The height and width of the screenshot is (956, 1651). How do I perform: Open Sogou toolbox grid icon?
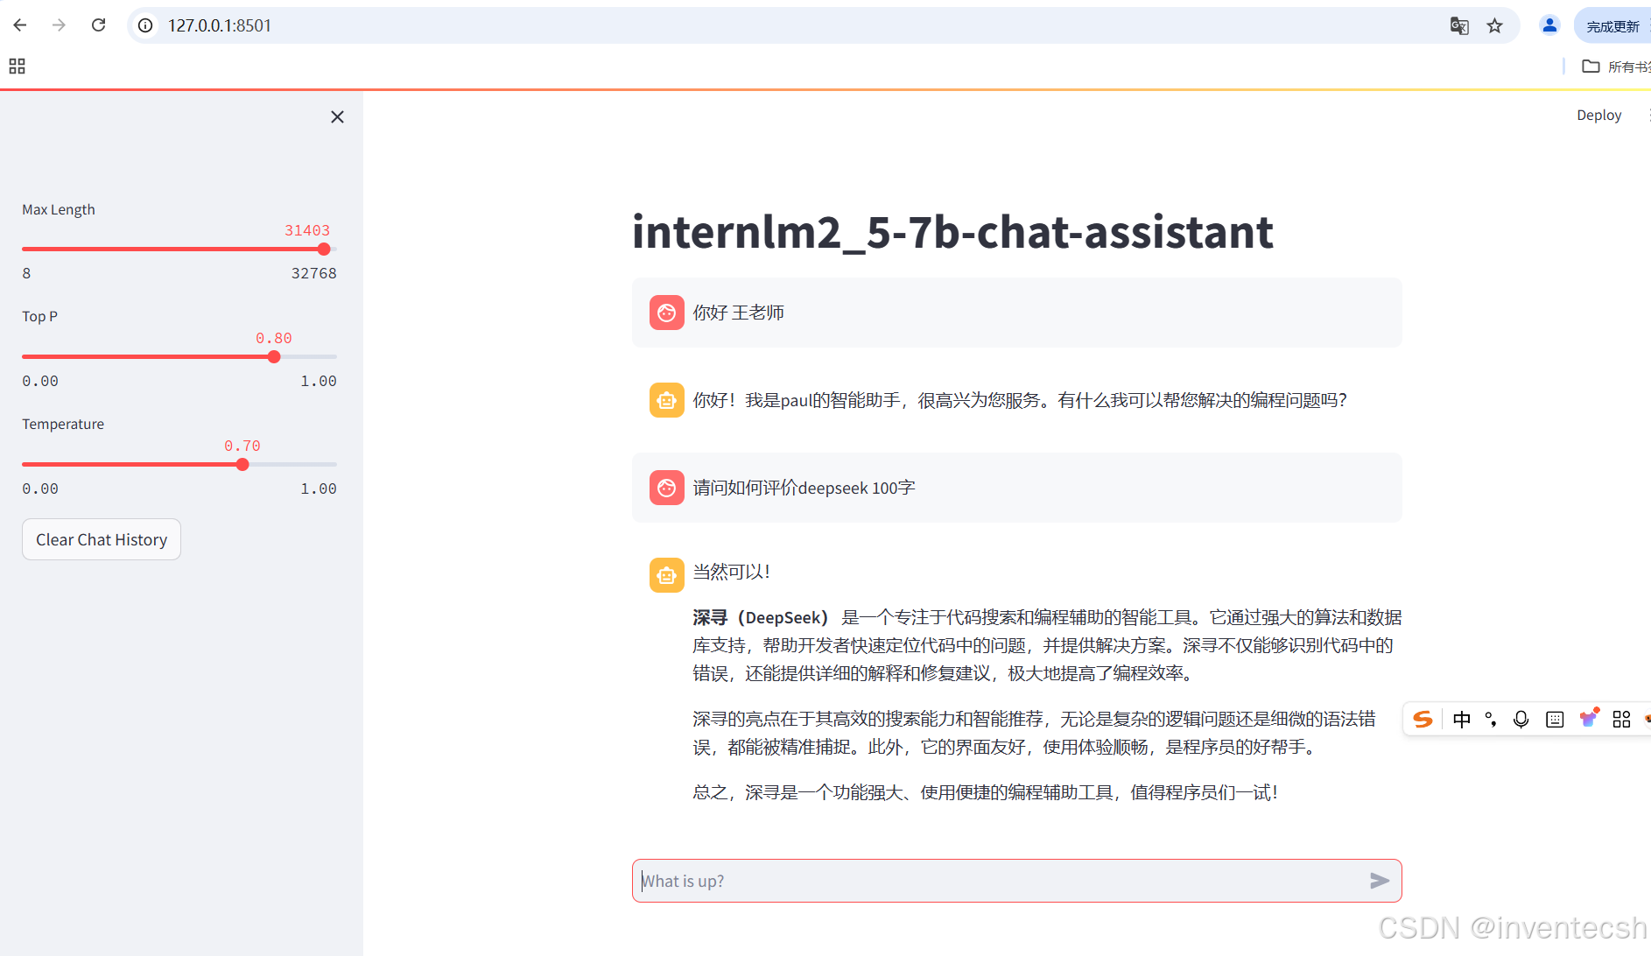[1621, 719]
